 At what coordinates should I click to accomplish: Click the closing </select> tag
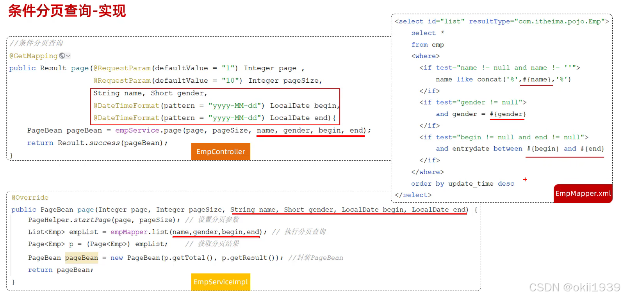pyautogui.click(x=413, y=195)
